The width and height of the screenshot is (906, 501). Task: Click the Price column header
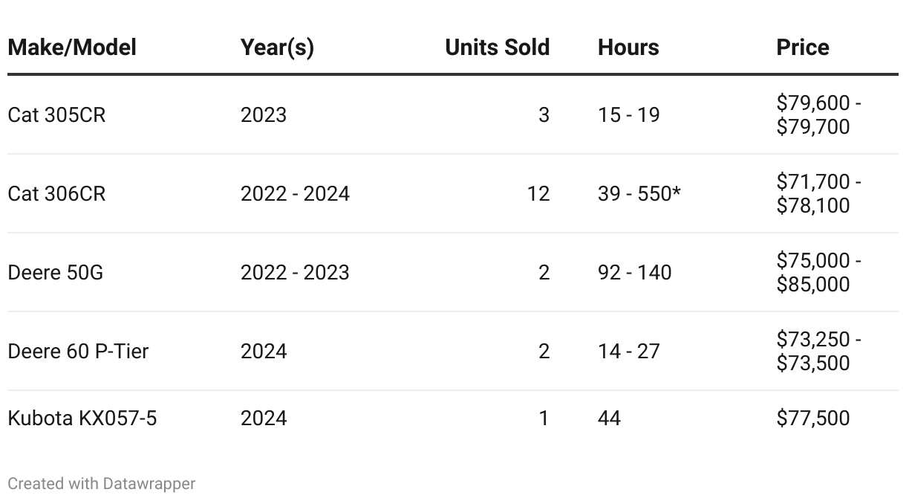803,48
